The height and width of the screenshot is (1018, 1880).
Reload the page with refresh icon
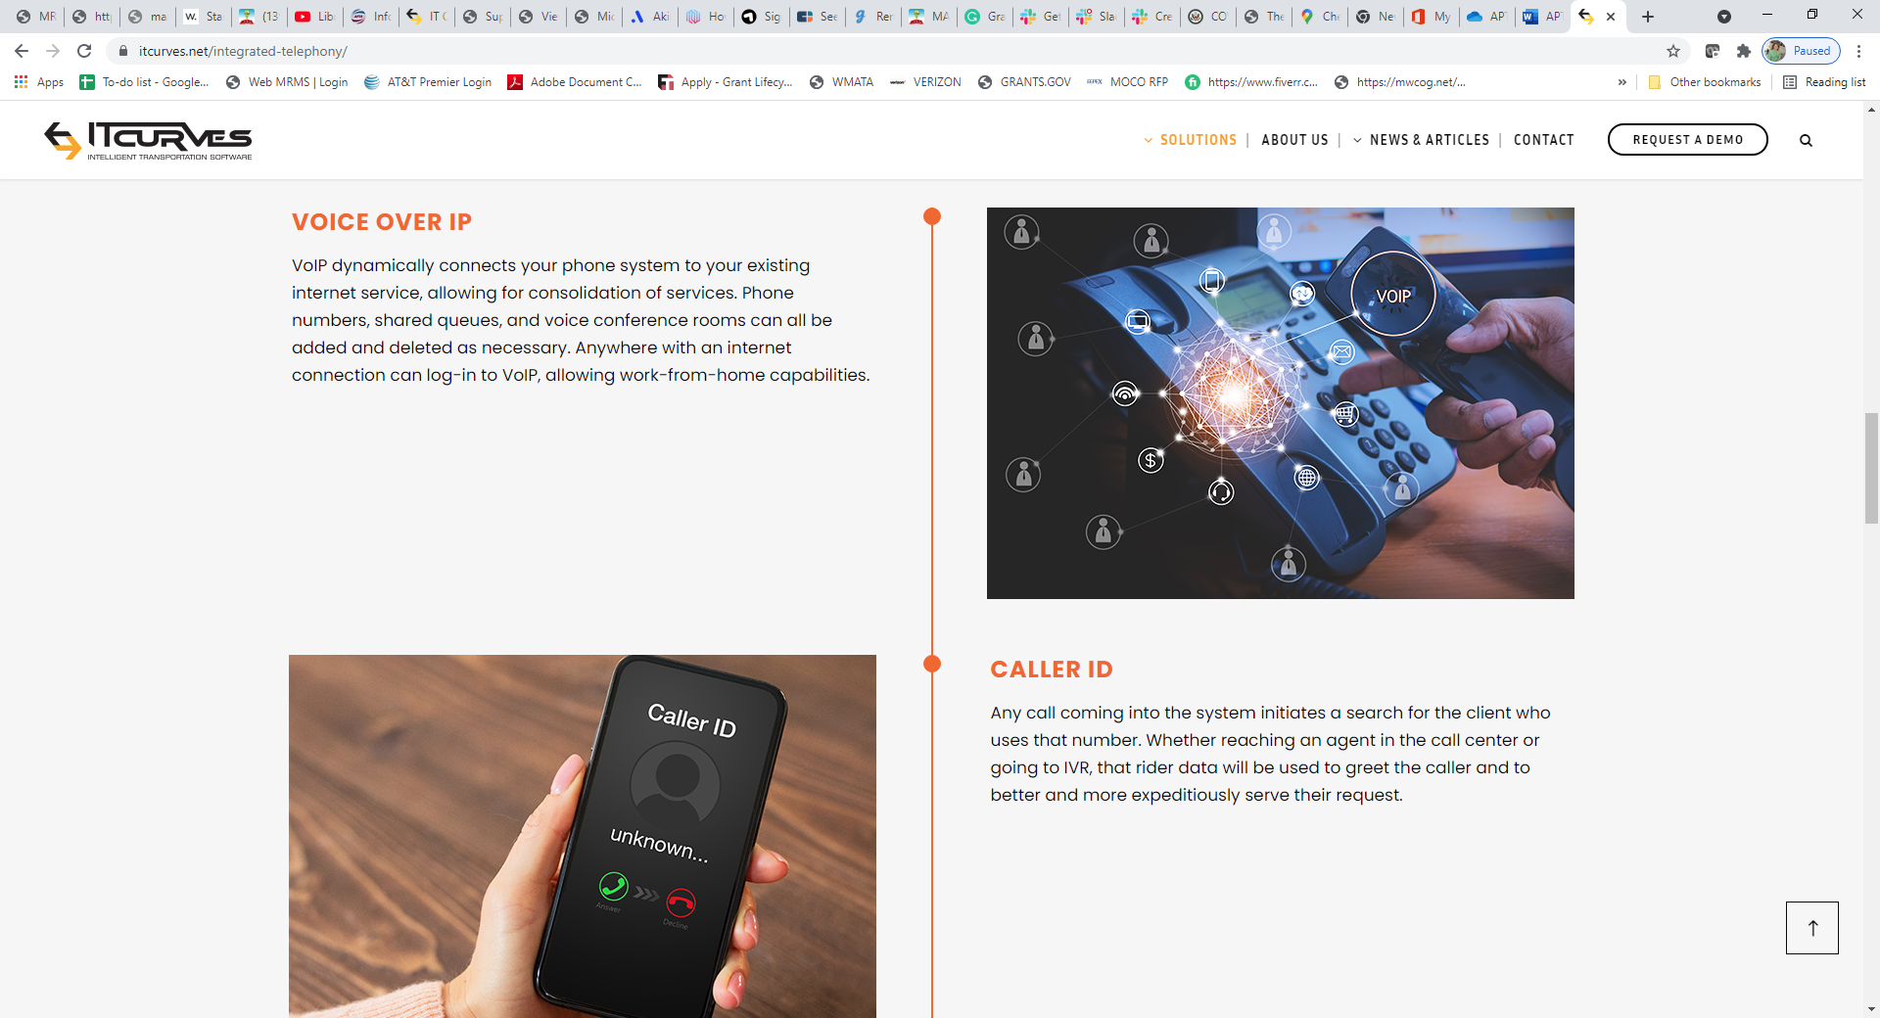[x=84, y=51]
